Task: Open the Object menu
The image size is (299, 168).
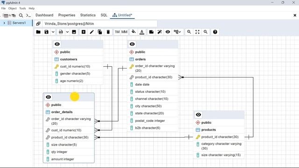Action: (13, 8)
